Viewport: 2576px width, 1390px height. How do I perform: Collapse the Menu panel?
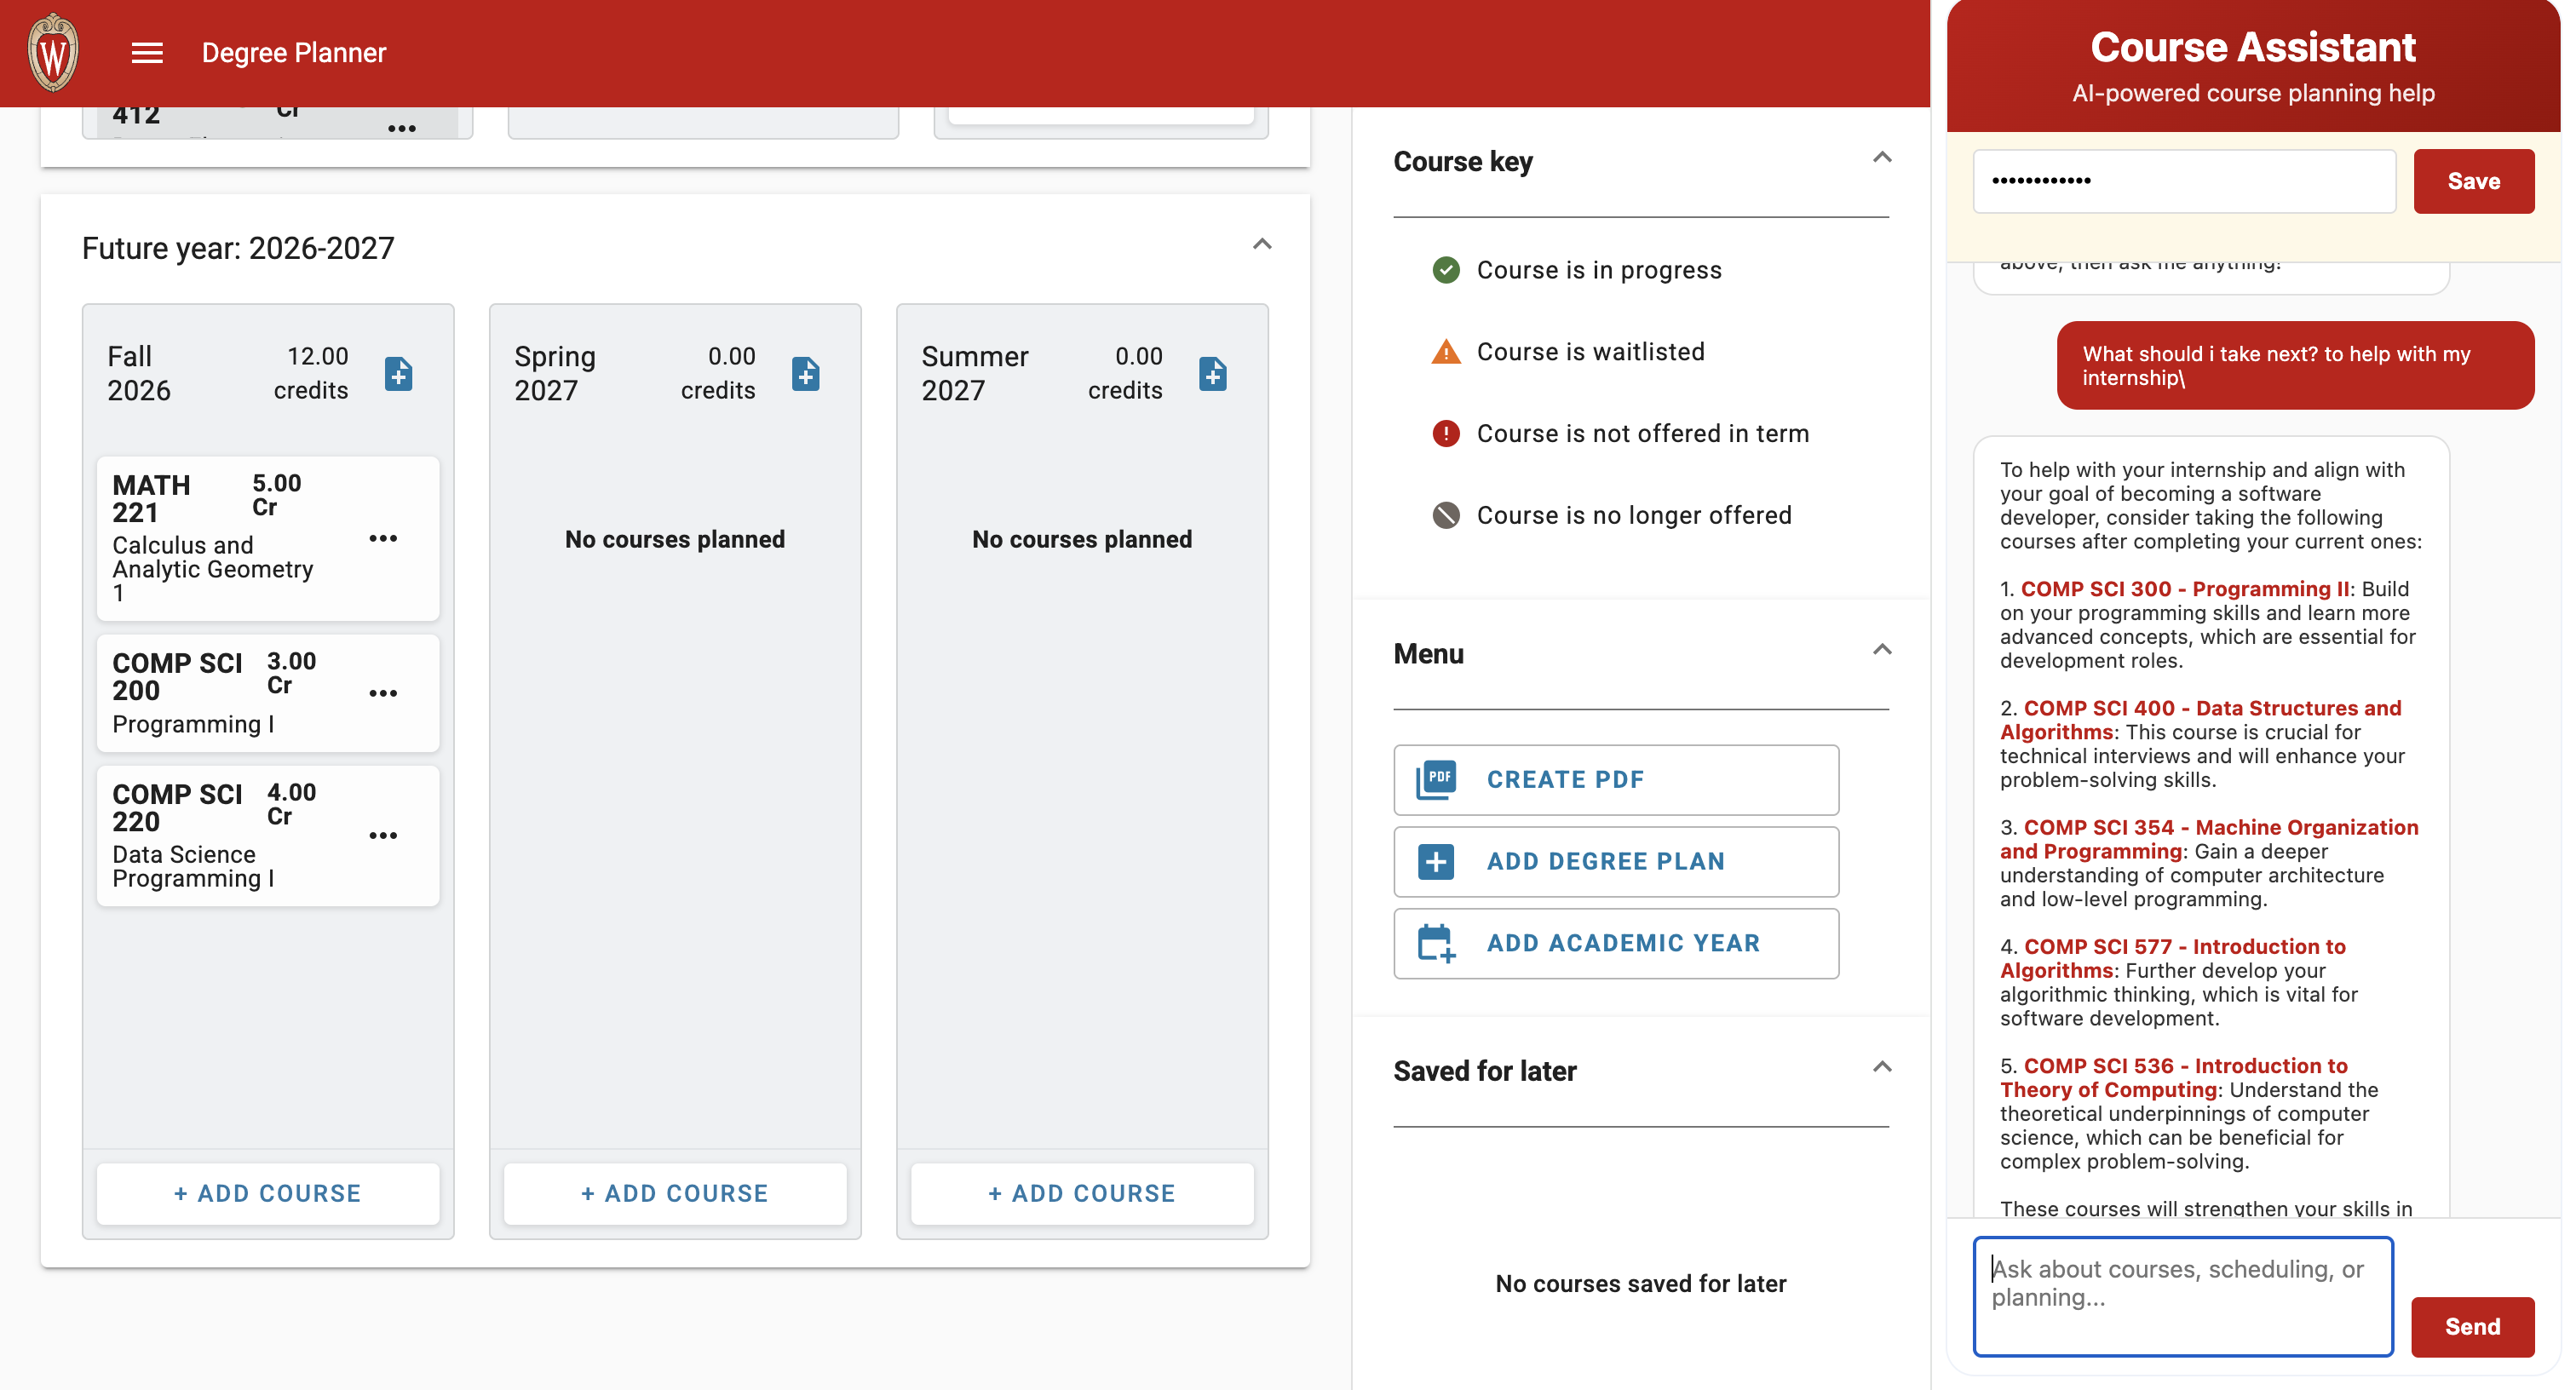tap(1881, 650)
